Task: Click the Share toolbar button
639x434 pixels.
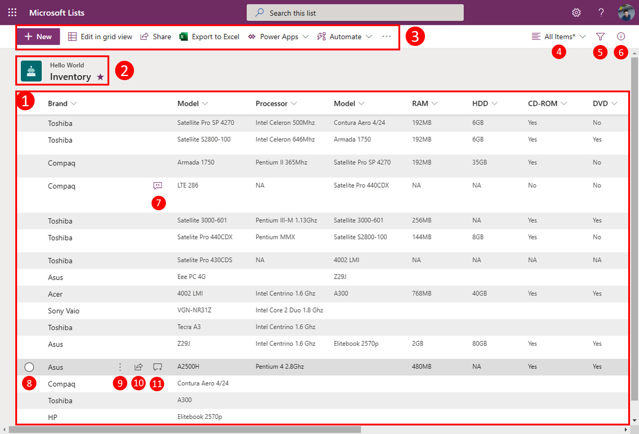Action: 156,36
